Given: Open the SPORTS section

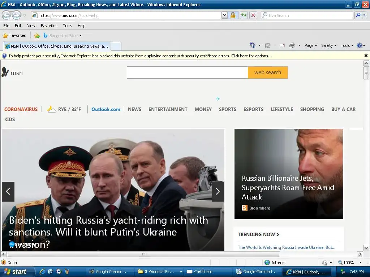Looking at the screenshot, I should coord(228,109).
